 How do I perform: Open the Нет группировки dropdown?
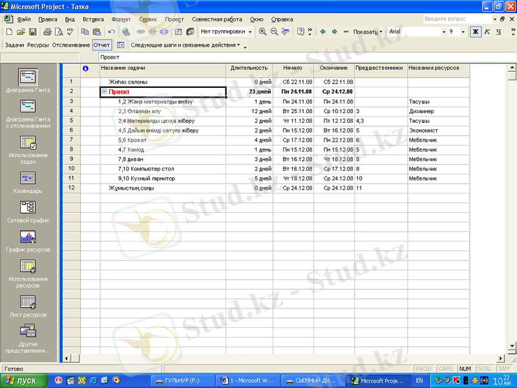[249, 32]
